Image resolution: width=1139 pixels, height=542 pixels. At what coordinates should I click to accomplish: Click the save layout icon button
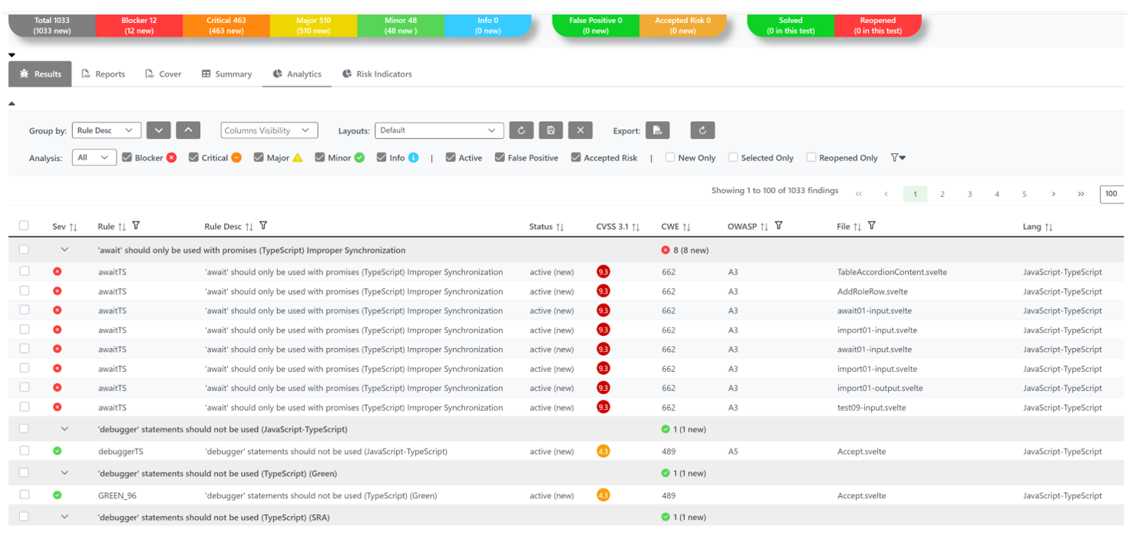click(550, 130)
